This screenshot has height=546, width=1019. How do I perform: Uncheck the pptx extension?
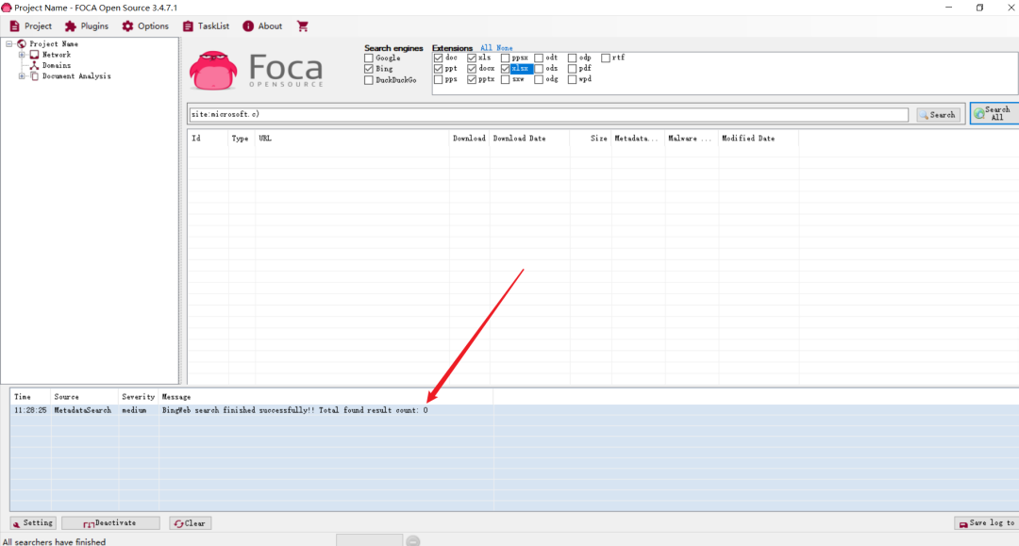pyautogui.click(x=472, y=79)
